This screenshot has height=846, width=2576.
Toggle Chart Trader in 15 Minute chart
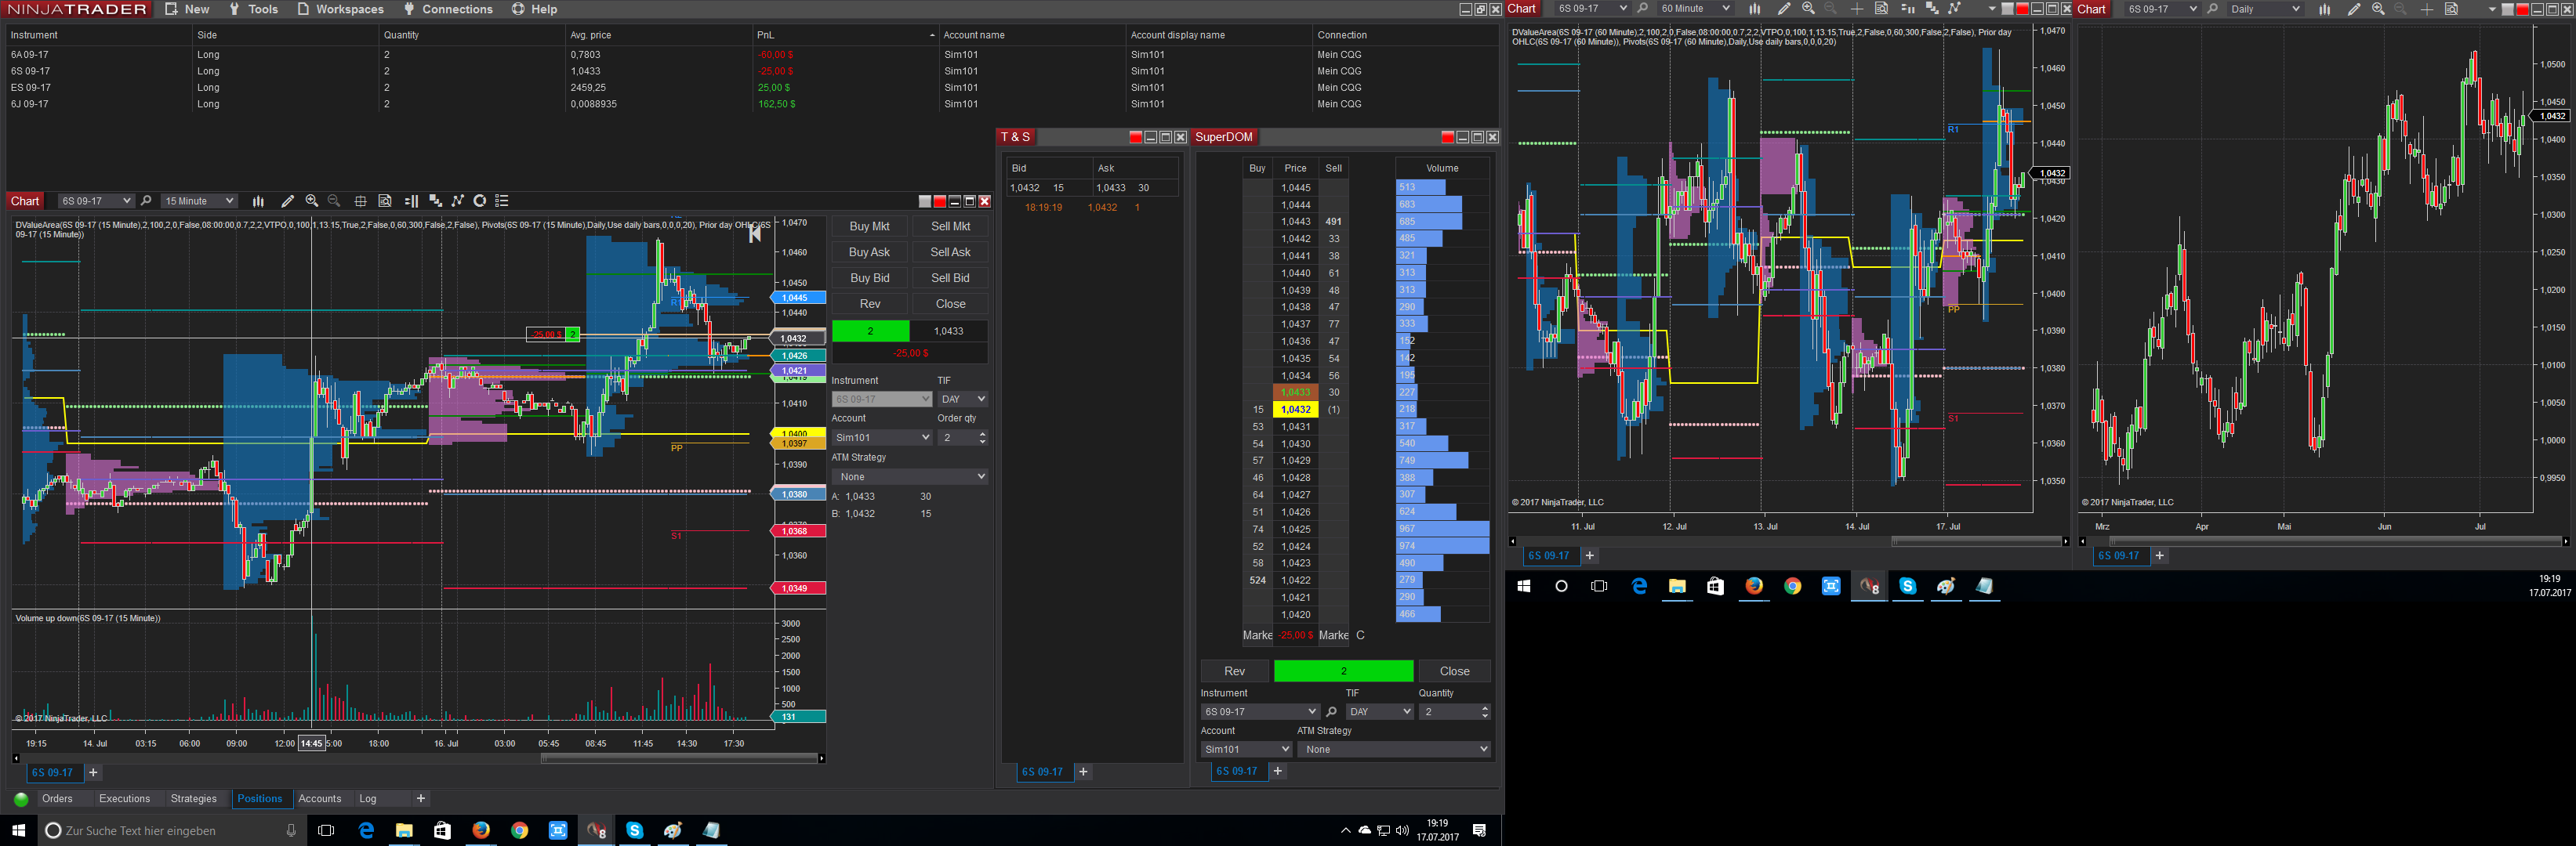pos(411,201)
